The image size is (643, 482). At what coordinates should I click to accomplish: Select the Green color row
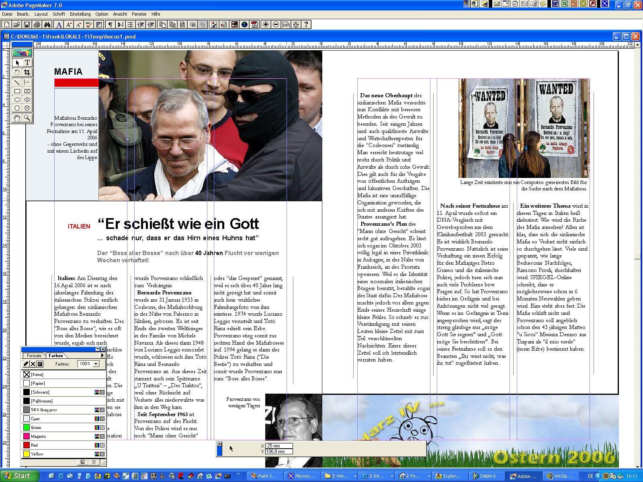click(x=63, y=427)
